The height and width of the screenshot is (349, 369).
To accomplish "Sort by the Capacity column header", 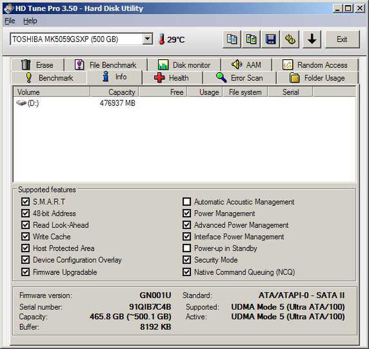I will [x=114, y=92].
